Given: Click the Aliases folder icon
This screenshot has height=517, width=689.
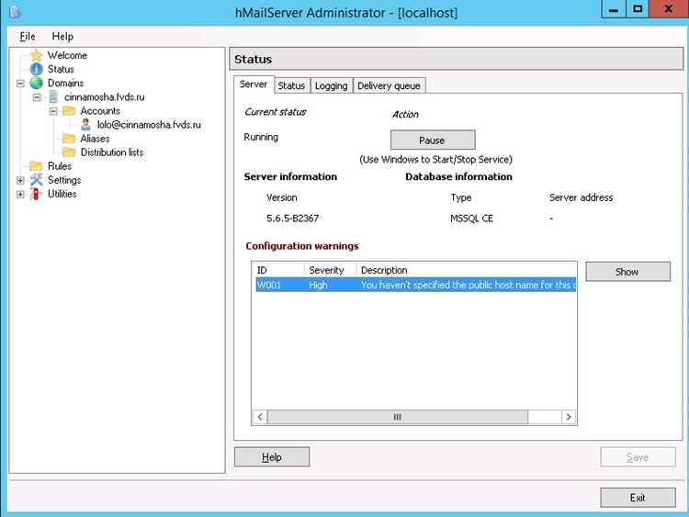Looking at the screenshot, I should point(69,139).
